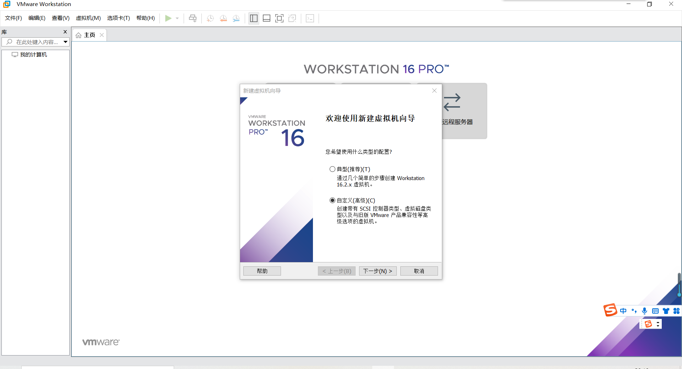
Task: Toggle the IME punctuation mode icon
Action: (x=634, y=311)
